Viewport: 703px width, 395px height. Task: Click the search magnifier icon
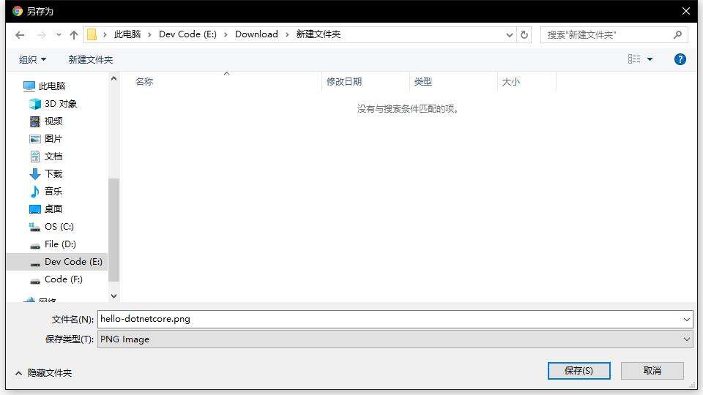point(677,34)
